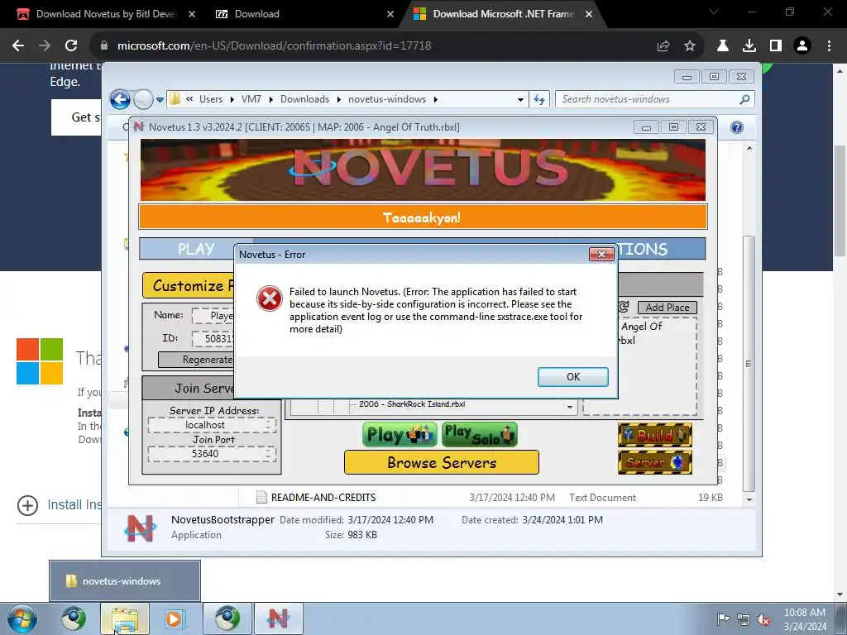Image resolution: width=847 pixels, height=635 pixels.
Task: Close the Novetus Error dialog with the red X
Action: [601, 254]
